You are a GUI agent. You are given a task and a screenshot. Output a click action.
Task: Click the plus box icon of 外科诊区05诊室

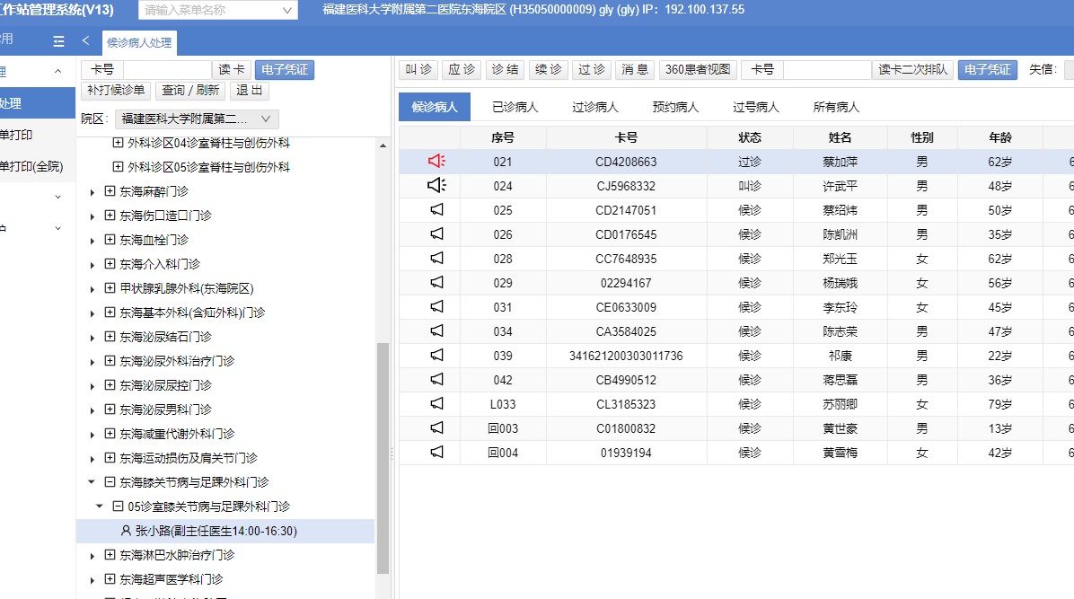coord(118,167)
